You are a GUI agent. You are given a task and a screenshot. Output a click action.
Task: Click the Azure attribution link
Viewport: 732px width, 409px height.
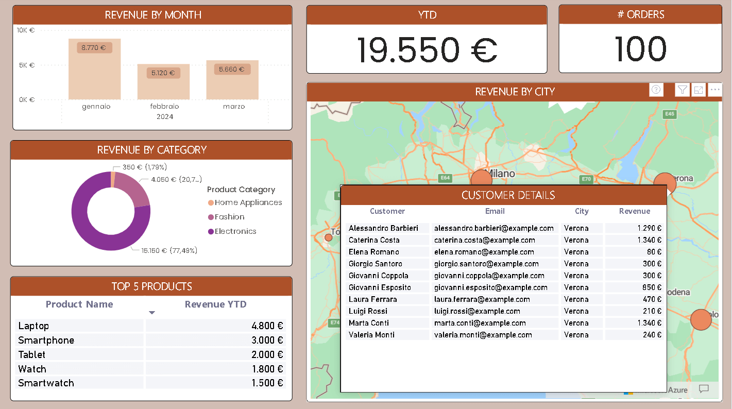(x=678, y=390)
